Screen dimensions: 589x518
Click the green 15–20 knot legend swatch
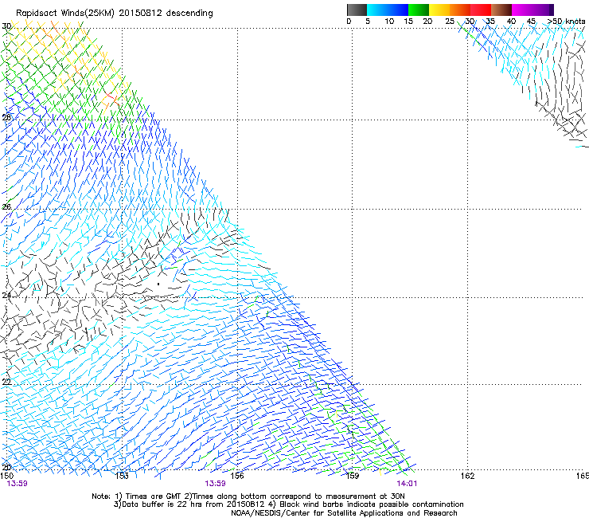[419, 10]
